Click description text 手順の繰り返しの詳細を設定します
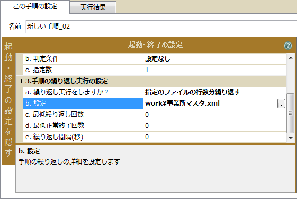297x199 pixels. (69, 162)
